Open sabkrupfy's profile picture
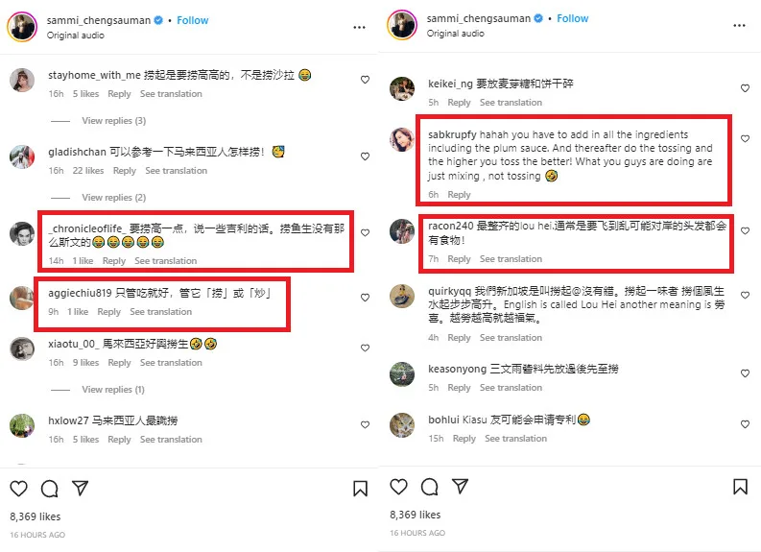This screenshot has width=761, height=552. point(402,139)
